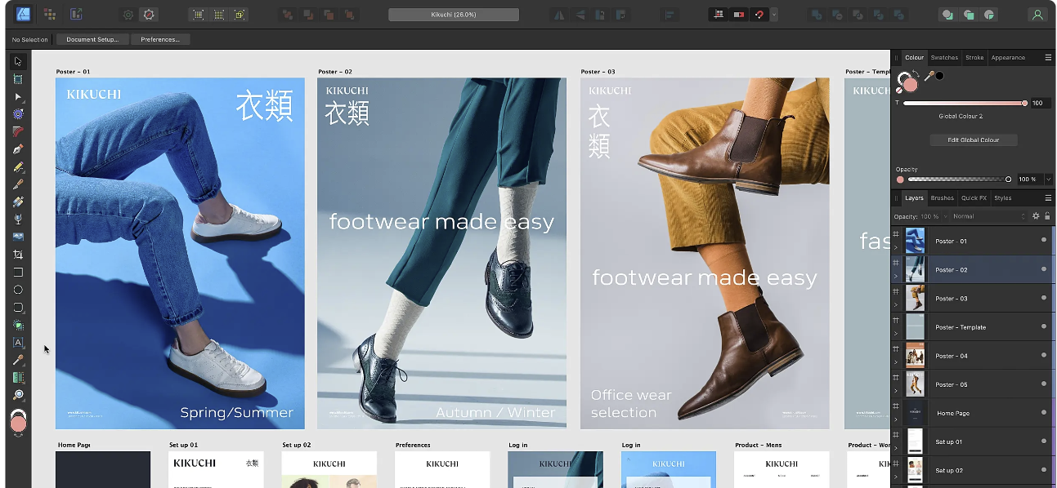Viewport: 1057px width, 488px height.
Task: Select the Ellipse tool
Action: click(x=18, y=290)
